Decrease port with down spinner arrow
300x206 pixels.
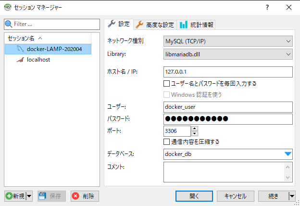point(195,134)
